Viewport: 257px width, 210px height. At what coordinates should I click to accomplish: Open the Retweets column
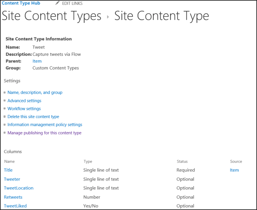click(x=13, y=197)
